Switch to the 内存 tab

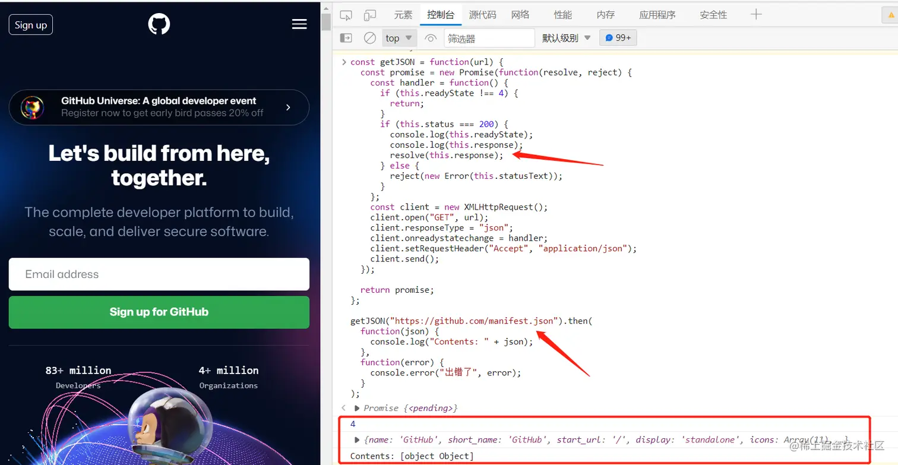606,15
